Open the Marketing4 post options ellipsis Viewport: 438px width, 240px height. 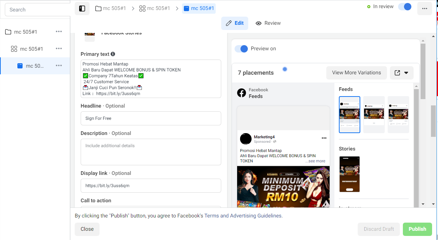pyautogui.click(x=324, y=138)
